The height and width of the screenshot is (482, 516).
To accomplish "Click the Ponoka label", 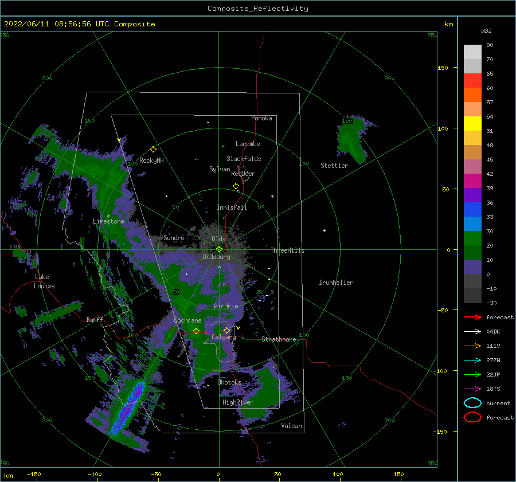I will click(x=261, y=118).
